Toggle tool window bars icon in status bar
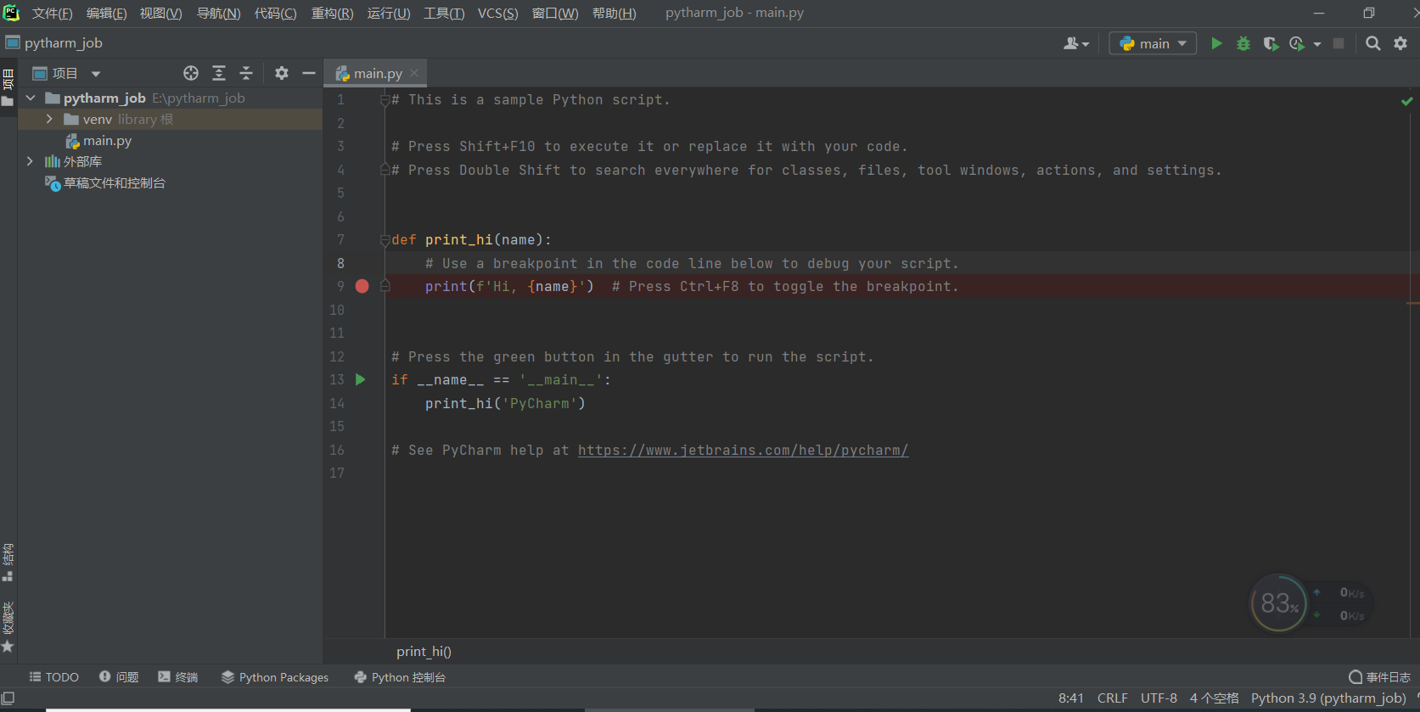The width and height of the screenshot is (1420, 712). coord(8,698)
